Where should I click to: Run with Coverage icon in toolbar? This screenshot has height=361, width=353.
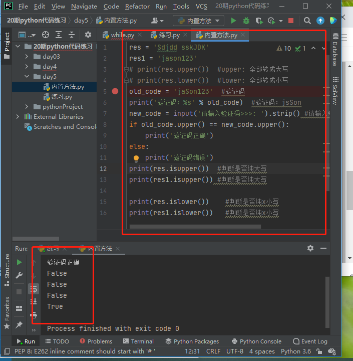coord(259,21)
